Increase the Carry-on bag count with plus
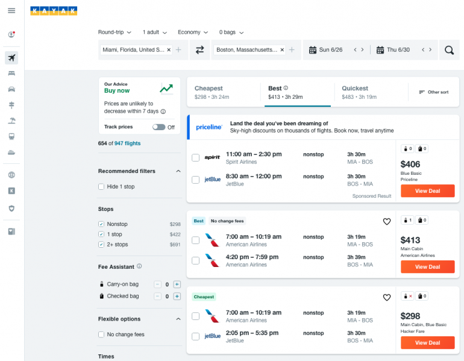 (x=177, y=284)
